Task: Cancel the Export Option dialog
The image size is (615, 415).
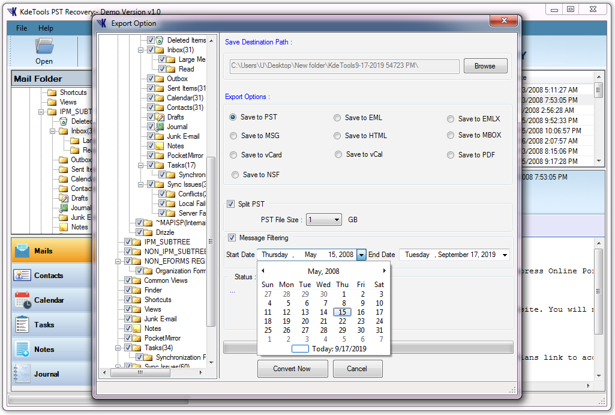Action: [x=358, y=369]
